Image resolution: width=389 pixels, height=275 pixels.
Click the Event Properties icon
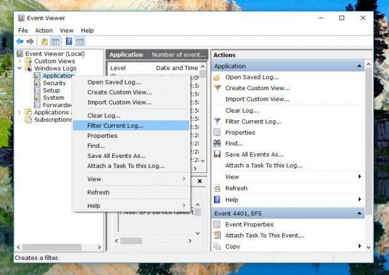(x=217, y=224)
